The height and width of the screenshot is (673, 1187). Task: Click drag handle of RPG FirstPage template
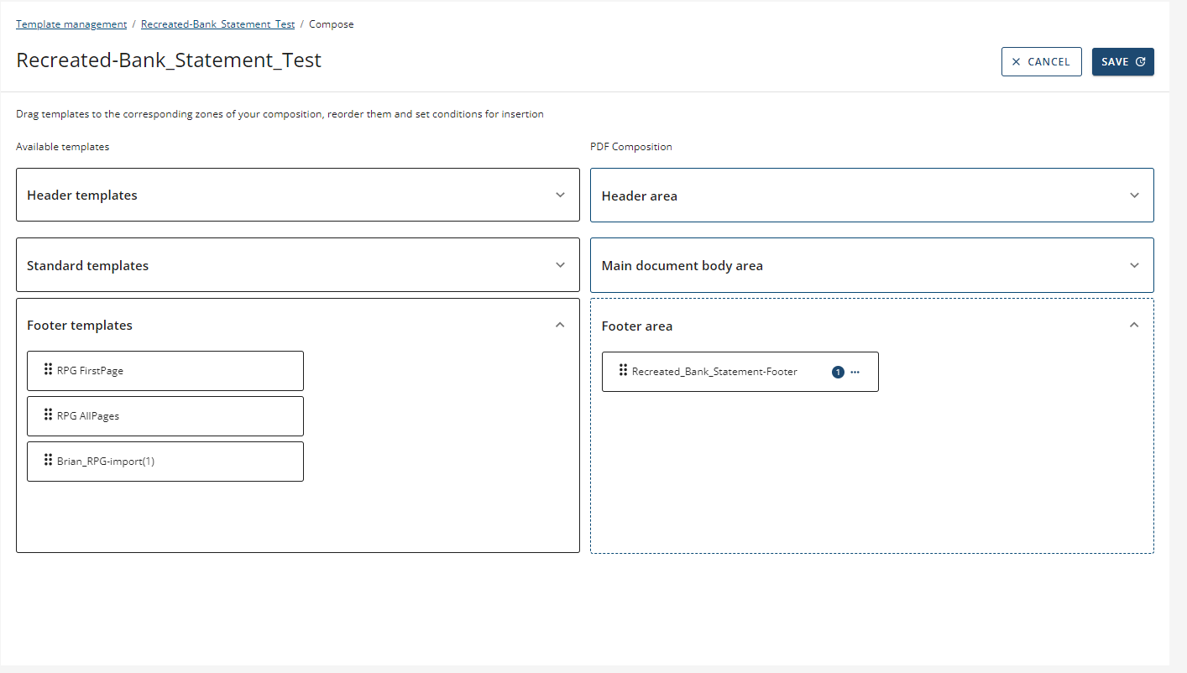(49, 369)
